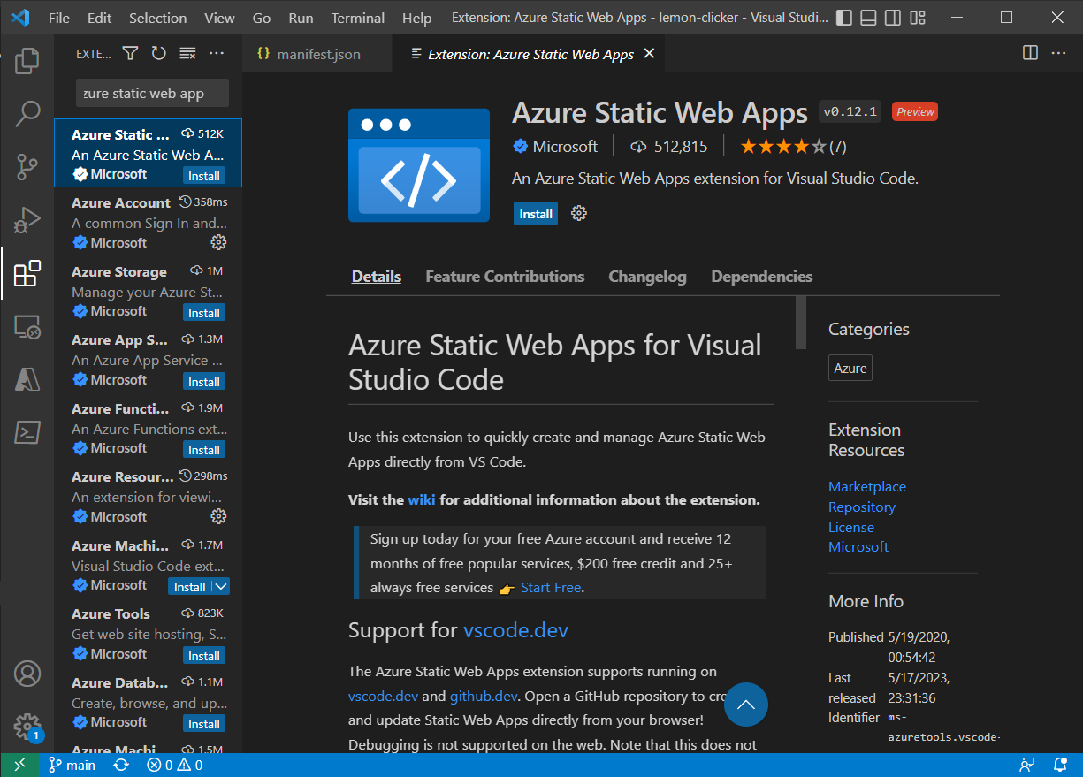Screen dimensions: 1083x777
Task: Toggle the secondary side bar layout icon
Action: pos(893,18)
